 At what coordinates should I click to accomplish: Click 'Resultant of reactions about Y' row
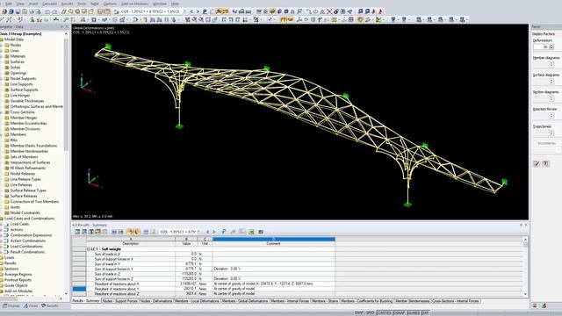click(211, 289)
